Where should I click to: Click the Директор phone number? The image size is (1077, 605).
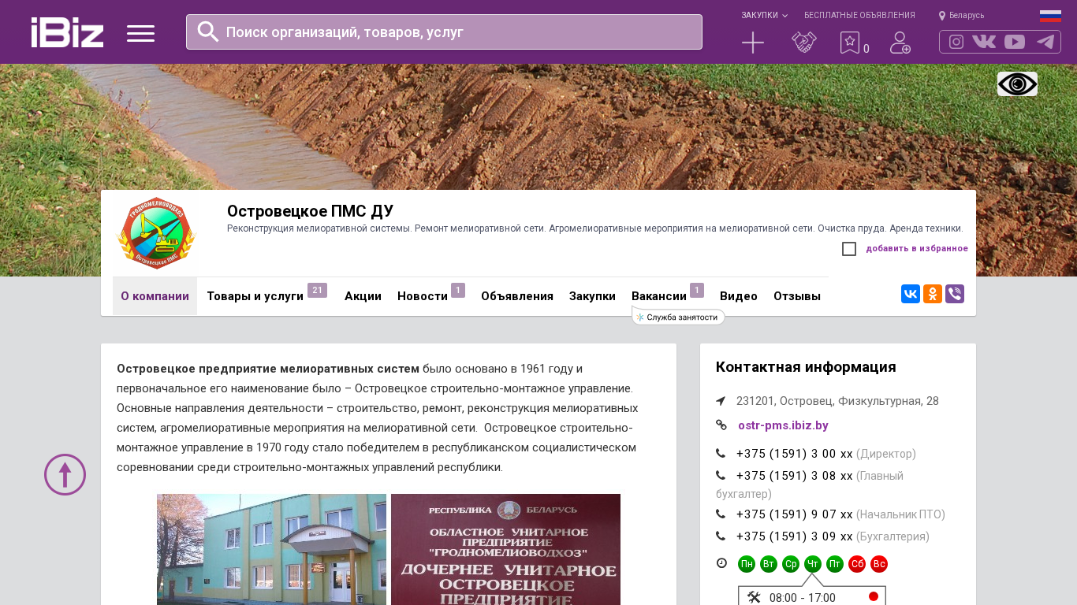pyautogui.click(x=795, y=454)
